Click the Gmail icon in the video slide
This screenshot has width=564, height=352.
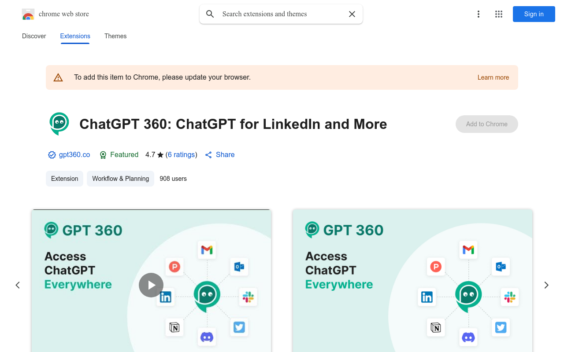pos(207,250)
